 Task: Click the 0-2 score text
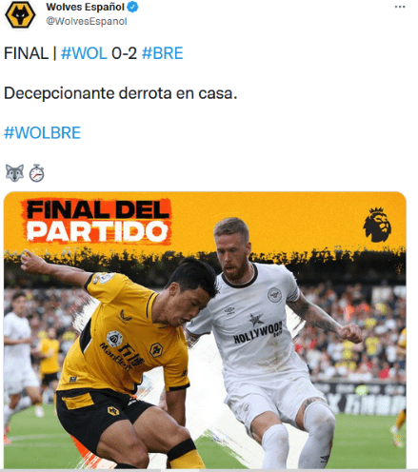pyautogui.click(x=124, y=53)
